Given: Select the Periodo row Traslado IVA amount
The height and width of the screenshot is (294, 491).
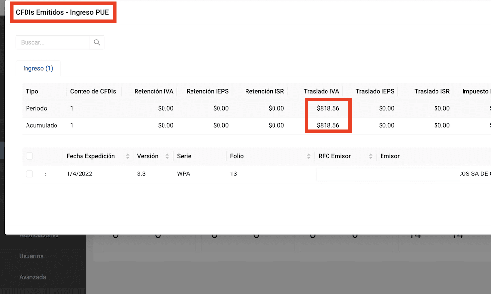Looking at the screenshot, I should click(x=327, y=108).
